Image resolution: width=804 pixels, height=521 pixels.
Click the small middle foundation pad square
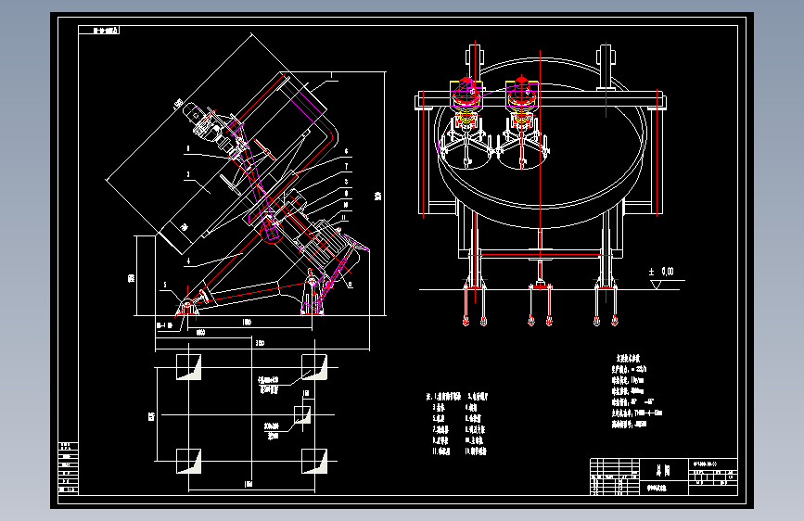[302, 414]
